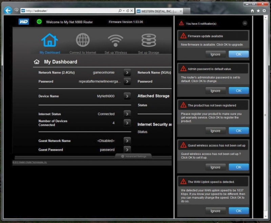Open the Advanced Settings tab at bottom
The width and height of the screenshot is (271, 223).
(x=133, y=156)
